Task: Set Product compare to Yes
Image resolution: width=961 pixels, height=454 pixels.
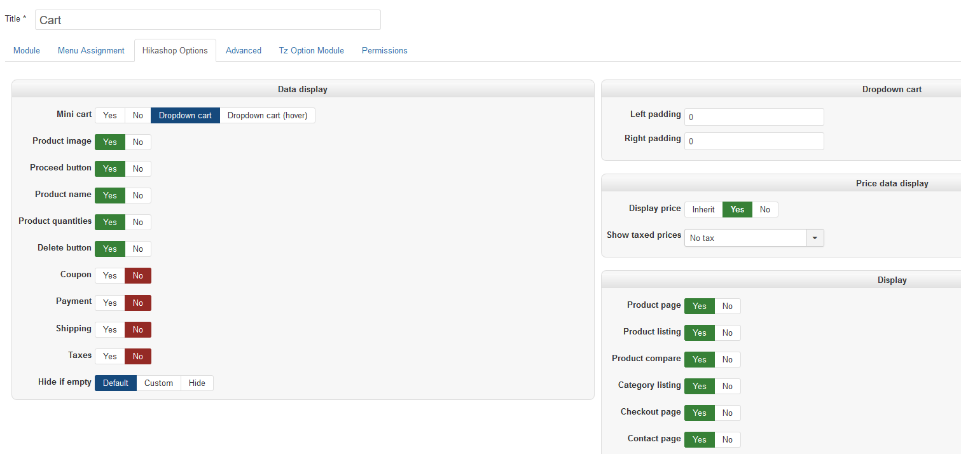Action: point(700,359)
